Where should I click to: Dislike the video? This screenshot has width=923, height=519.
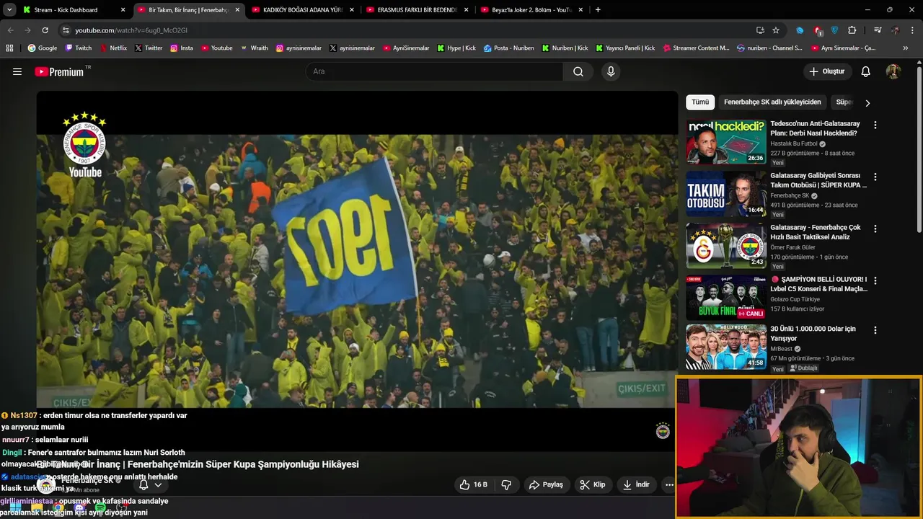click(506, 485)
